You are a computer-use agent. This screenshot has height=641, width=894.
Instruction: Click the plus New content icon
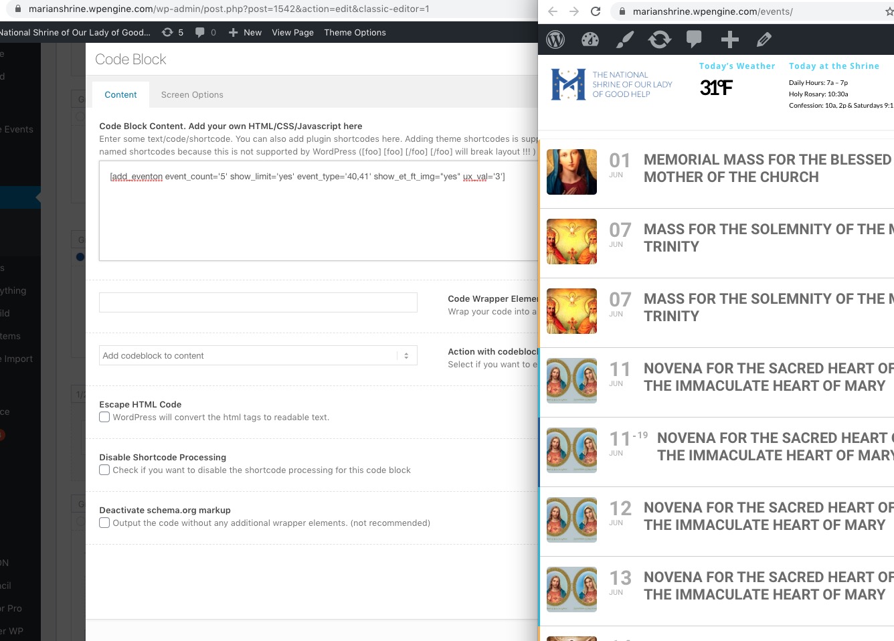(729, 40)
